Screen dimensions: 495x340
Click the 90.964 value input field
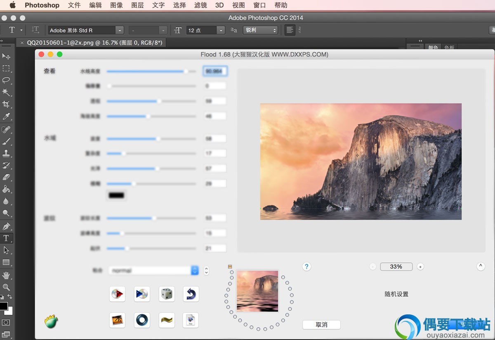[215, 71]
